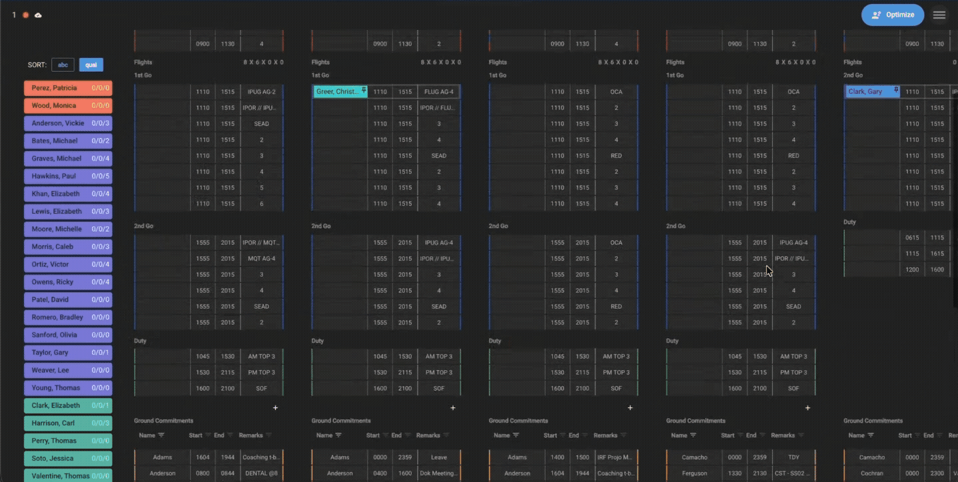Screen dimensions: 958x482
Task: Click the red status dot icon
Action: point(25,15)
